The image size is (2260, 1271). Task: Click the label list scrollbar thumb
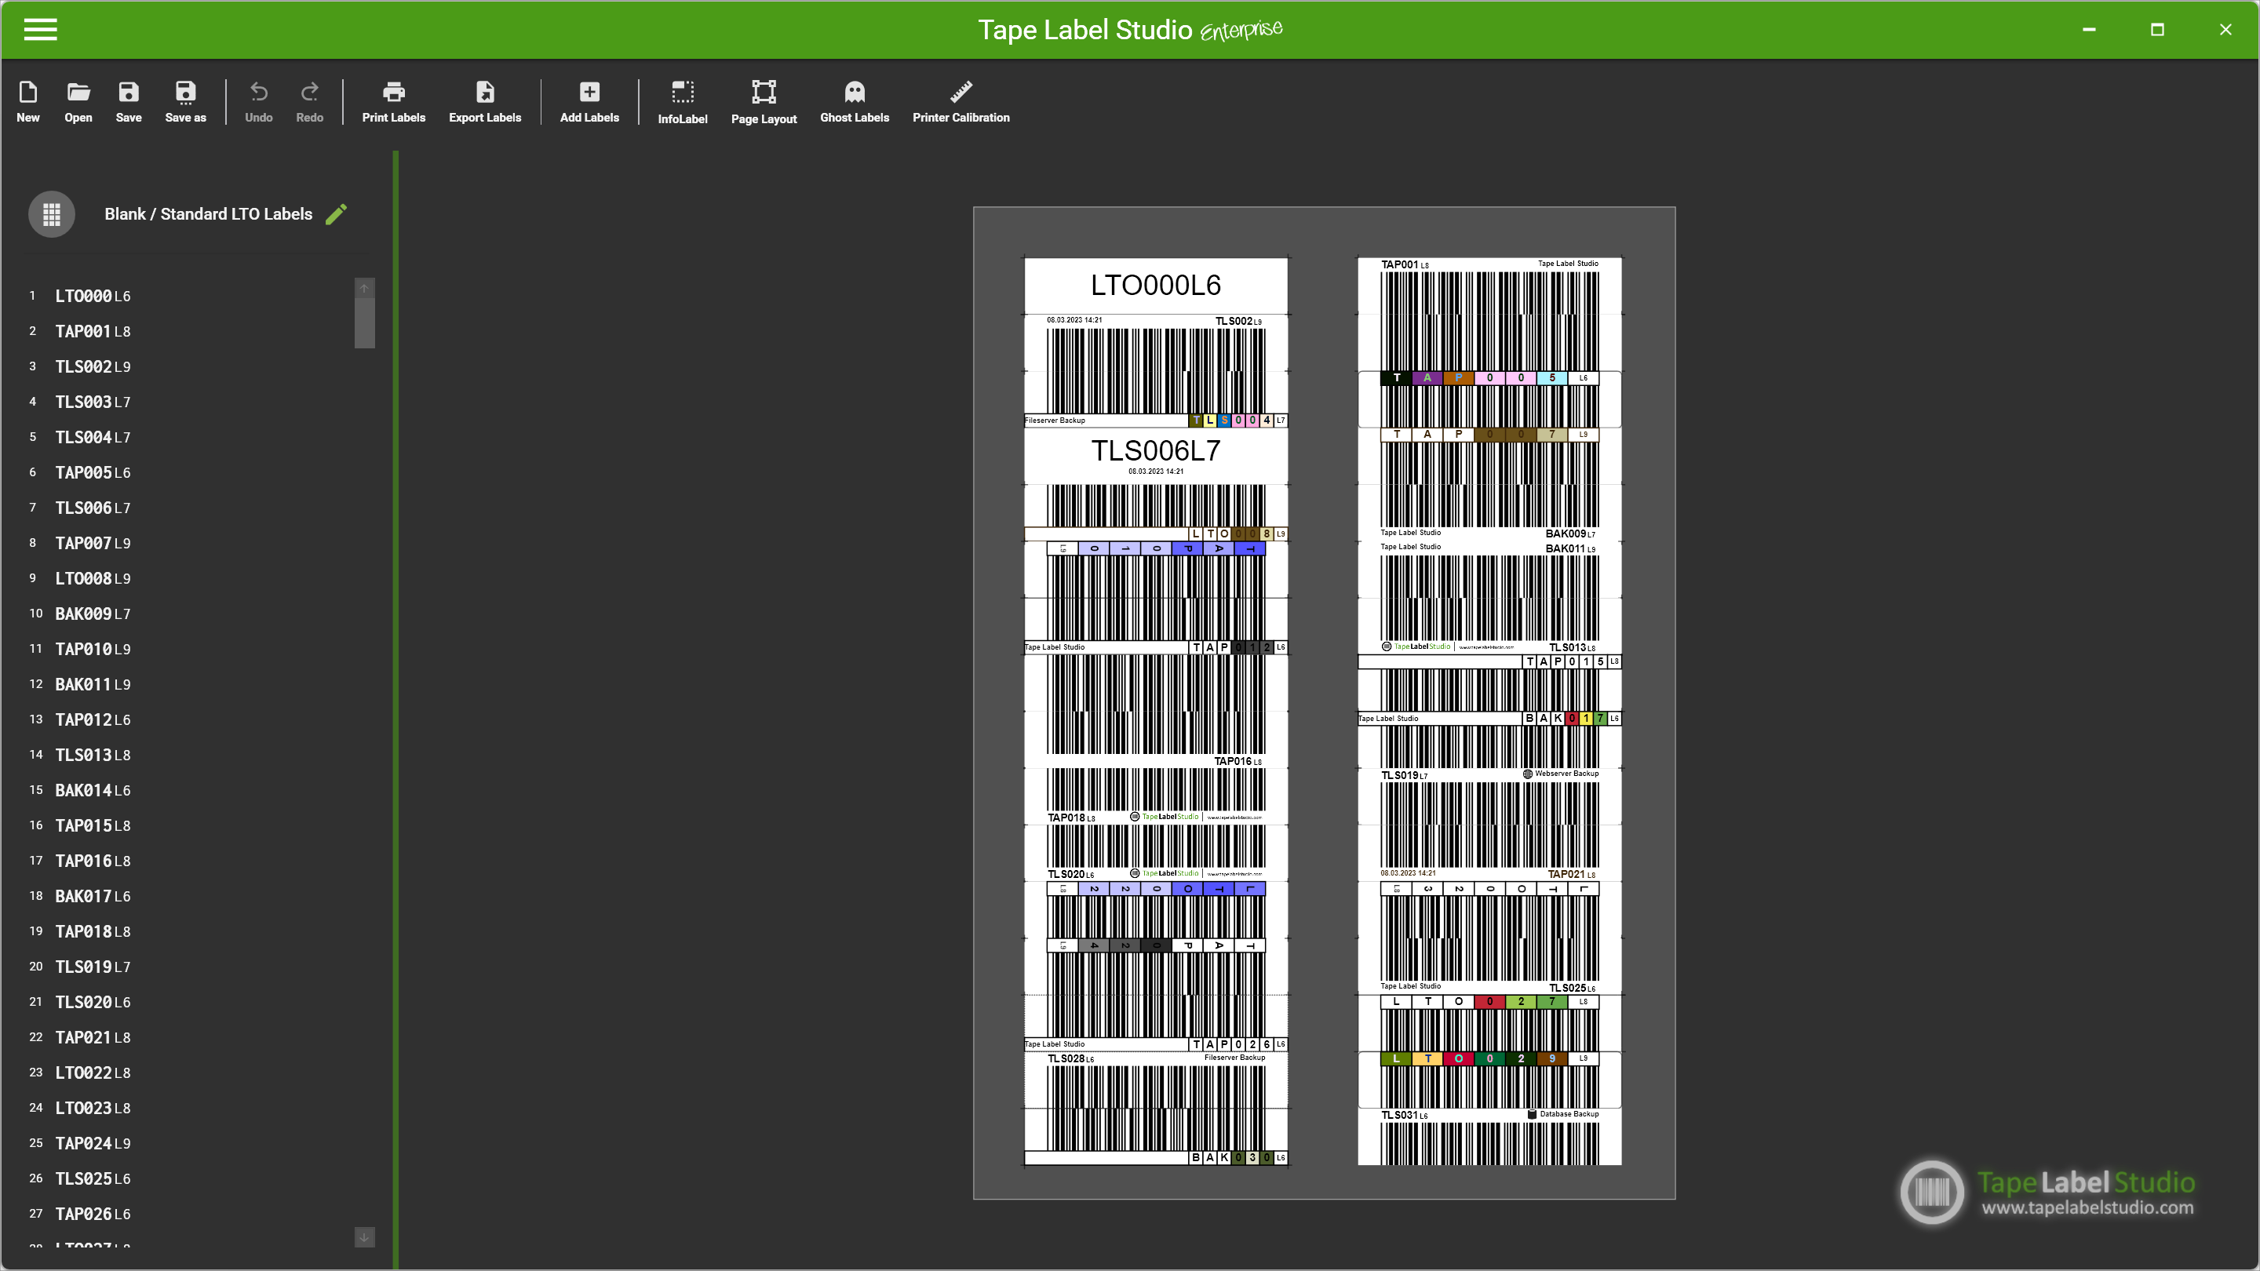pos(364,322)
